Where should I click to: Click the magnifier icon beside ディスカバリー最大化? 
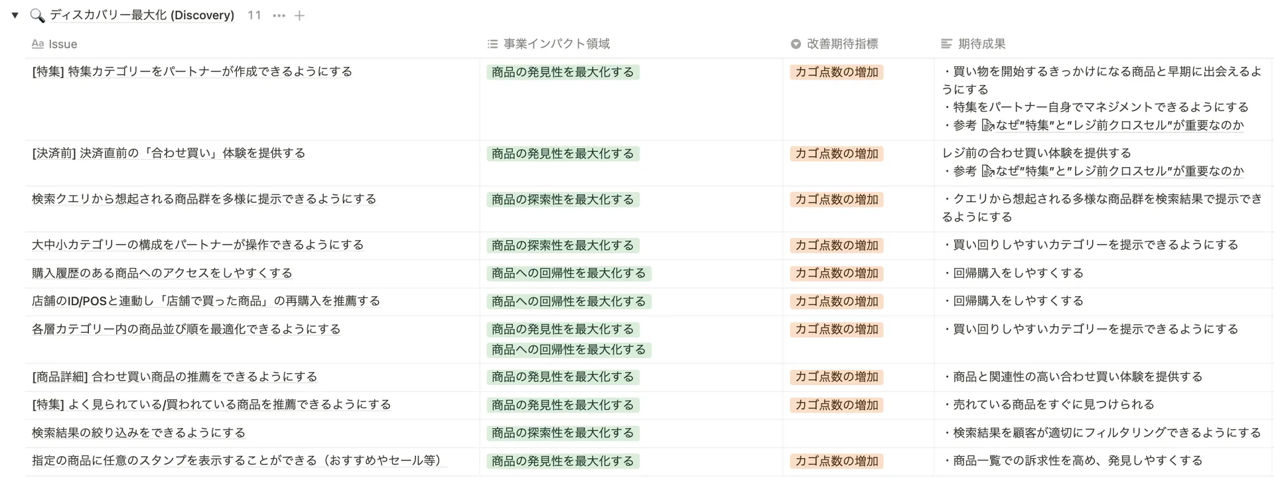click(37, 15)
